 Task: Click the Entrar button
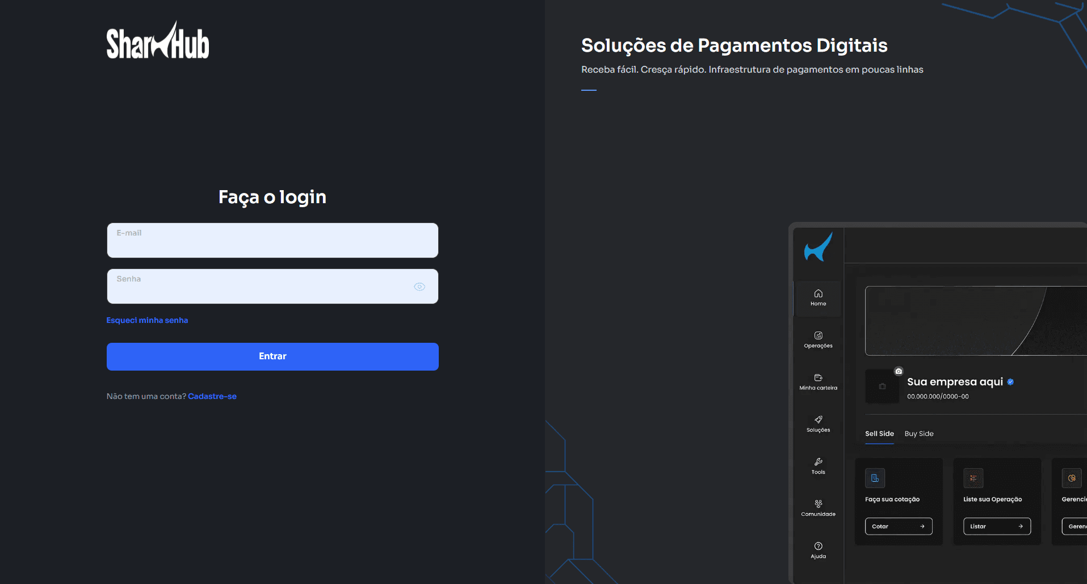point(272,356)
